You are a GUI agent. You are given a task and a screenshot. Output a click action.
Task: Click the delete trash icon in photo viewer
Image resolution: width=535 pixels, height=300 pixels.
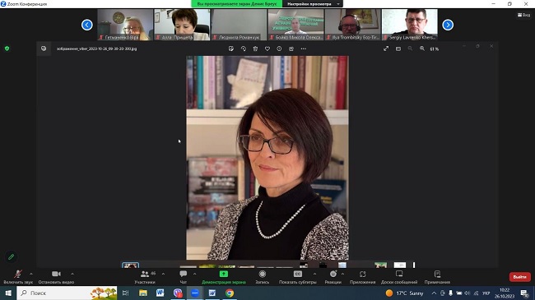255,48
